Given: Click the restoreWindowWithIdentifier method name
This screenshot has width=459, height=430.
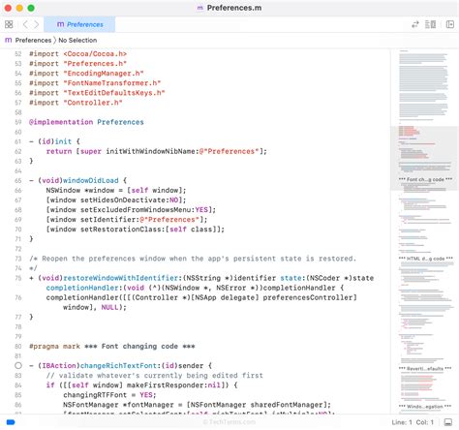Looking at the screenshot, I should tap(121, 278).
